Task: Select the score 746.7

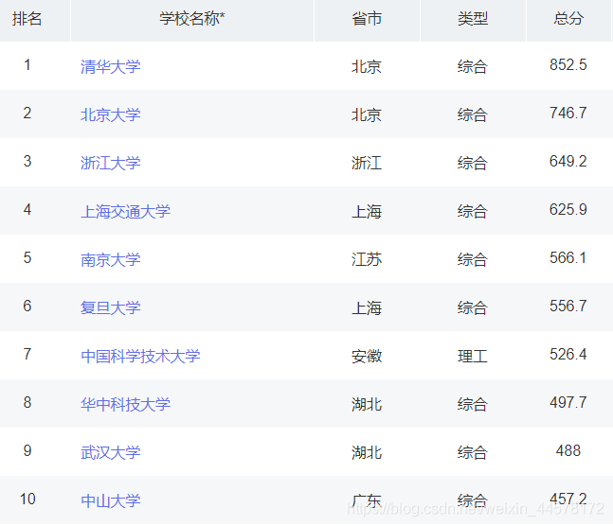Action: pos(568,114)
